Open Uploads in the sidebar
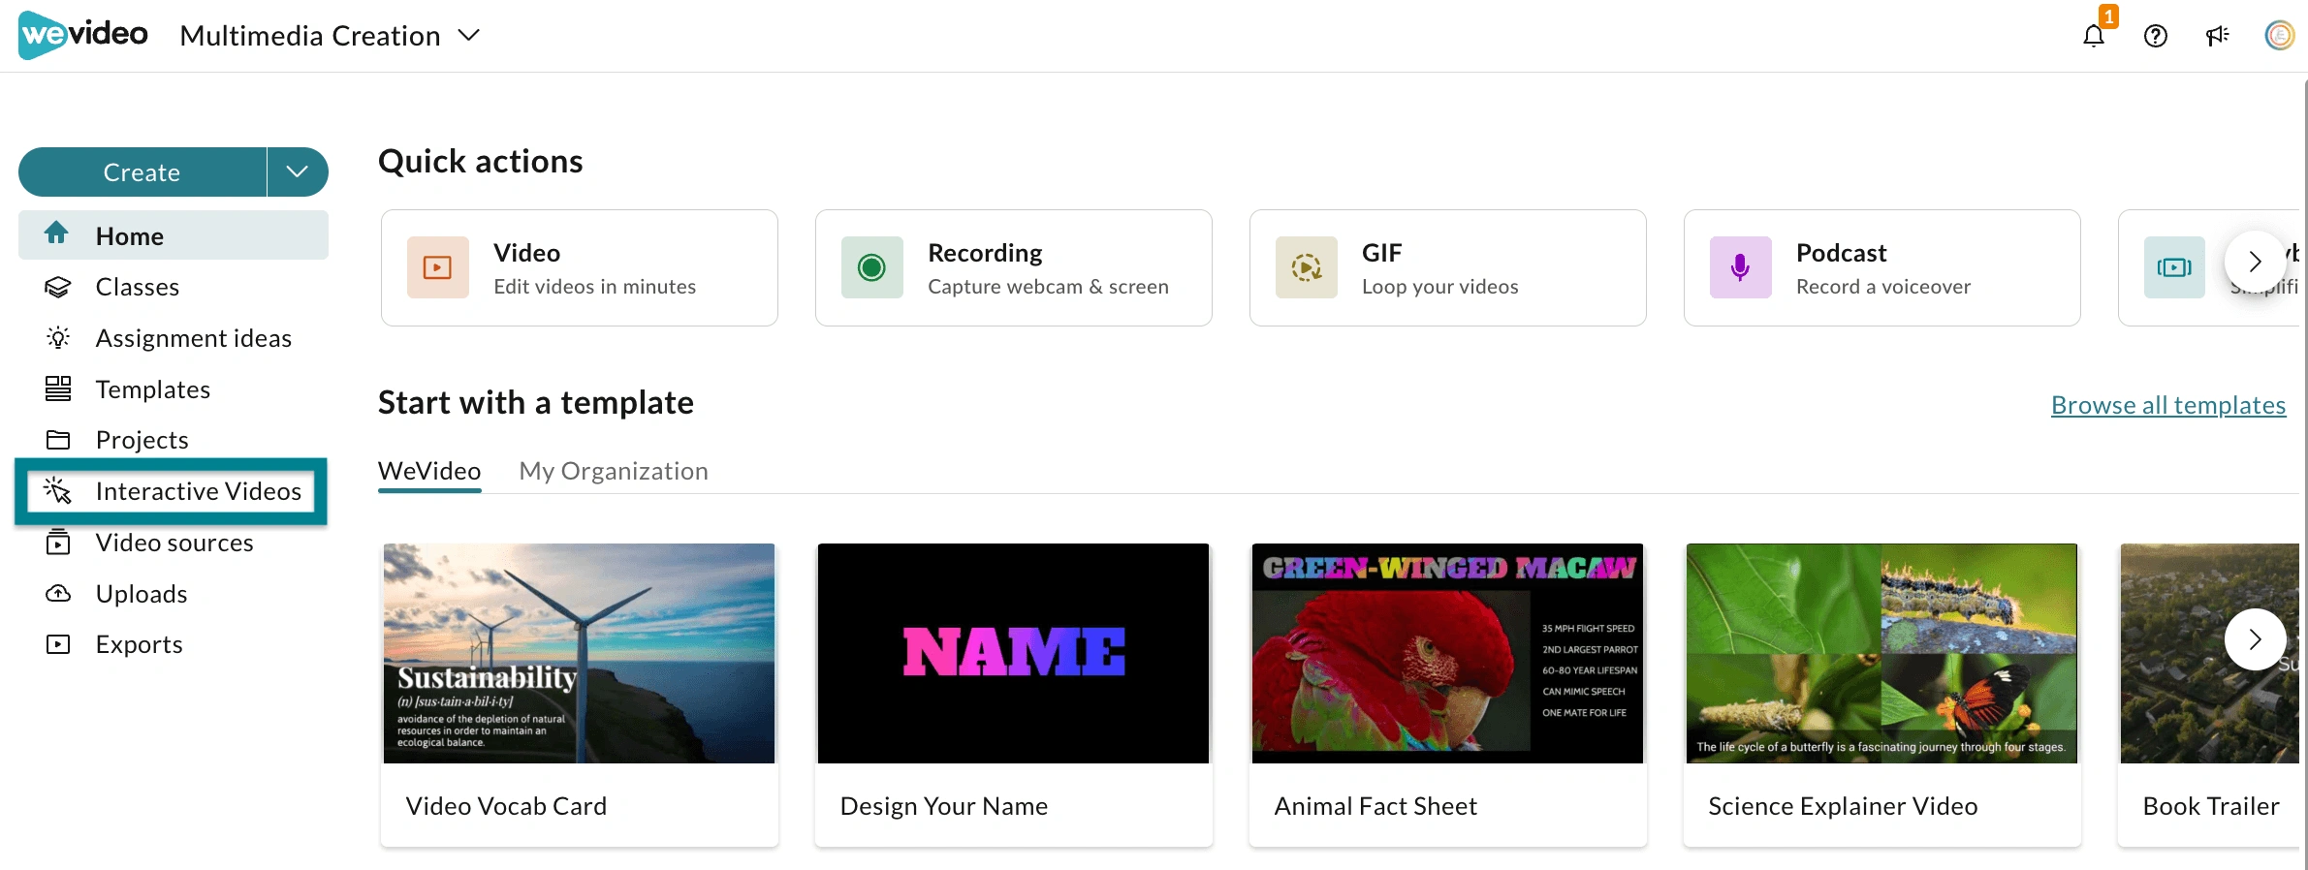 click(174, 594)
